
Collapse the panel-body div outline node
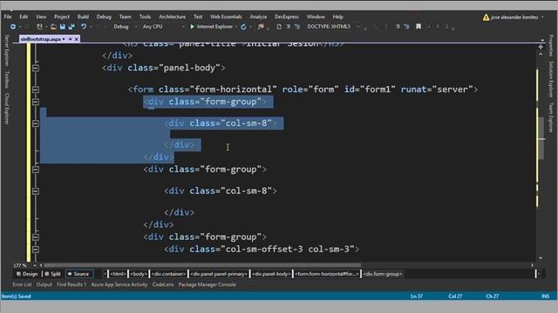pyautogui.click(x=36, y=68)
